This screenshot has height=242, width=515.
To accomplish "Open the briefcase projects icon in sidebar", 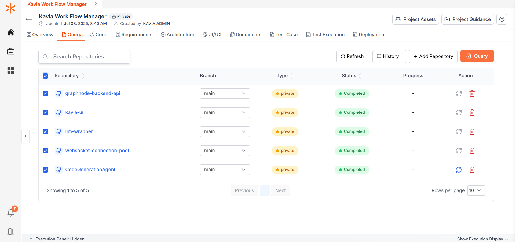I will click(11, 51).
